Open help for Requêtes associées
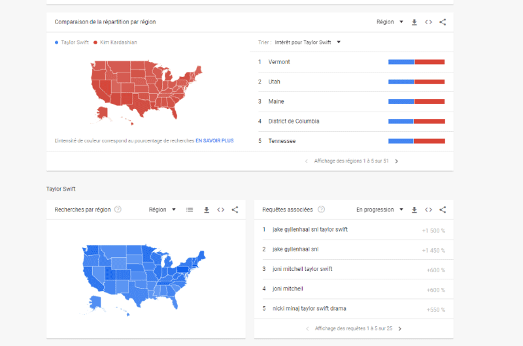 [x=321, y=210]
